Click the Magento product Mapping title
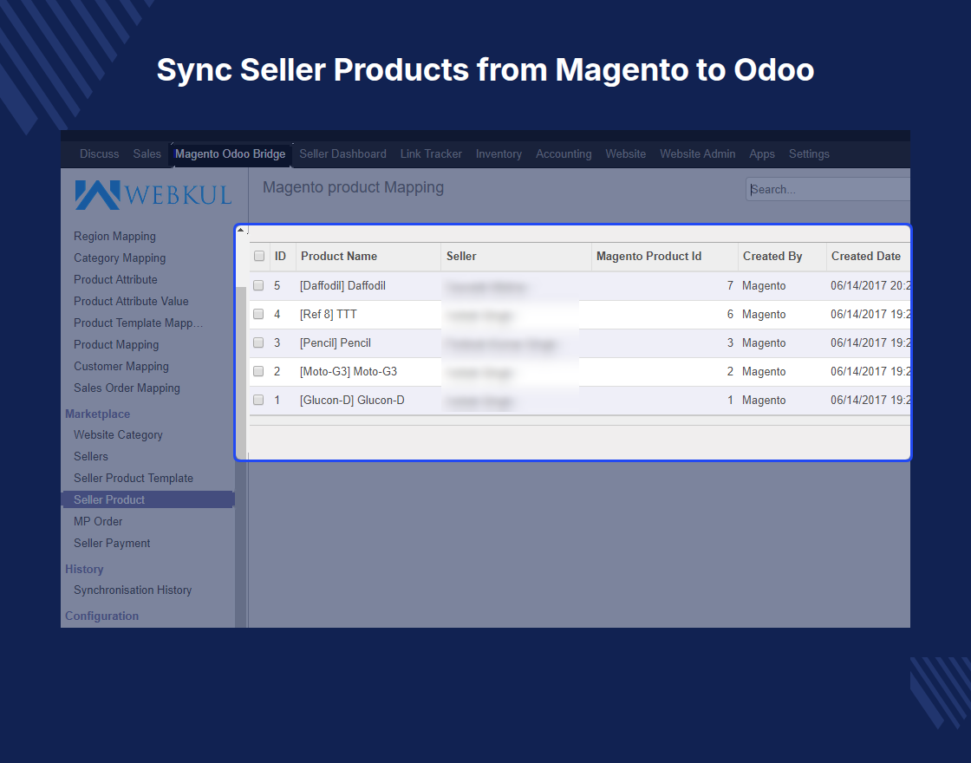This screenshot has height=763, width=971. click(353, 187)
